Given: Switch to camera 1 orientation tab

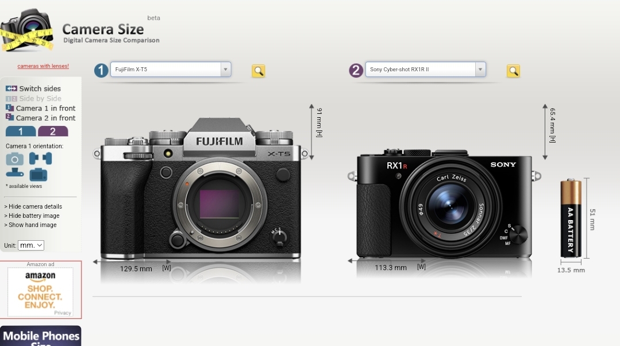Looking at the screenshot, I should click(x=21, y=131).
